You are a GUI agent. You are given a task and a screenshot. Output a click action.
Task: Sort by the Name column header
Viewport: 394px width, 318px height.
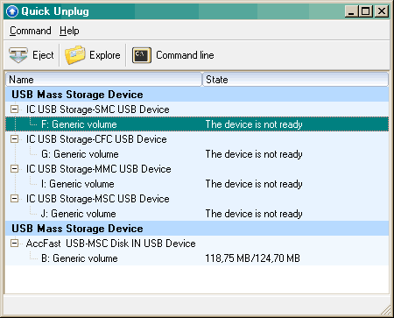tap(103, 80)
